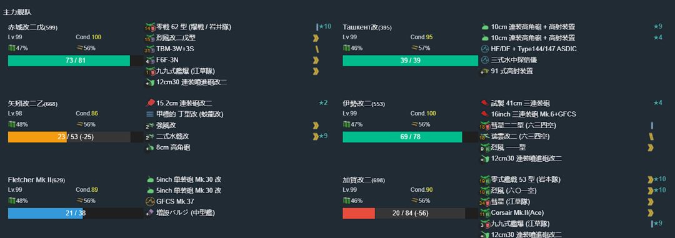Click the torpedo icon beside 甲標的 丁型改 (蛟龍改)
Viewport: 675px width, 238px height.
point(150,114)
